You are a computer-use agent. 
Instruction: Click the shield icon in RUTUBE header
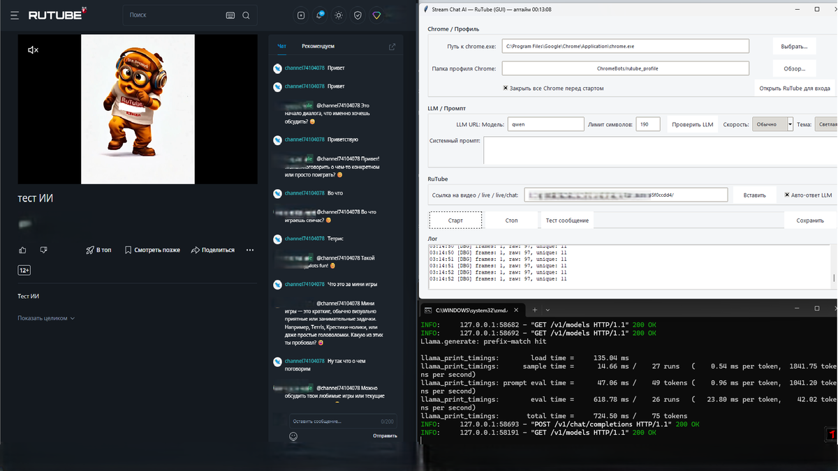pos(358,15)
